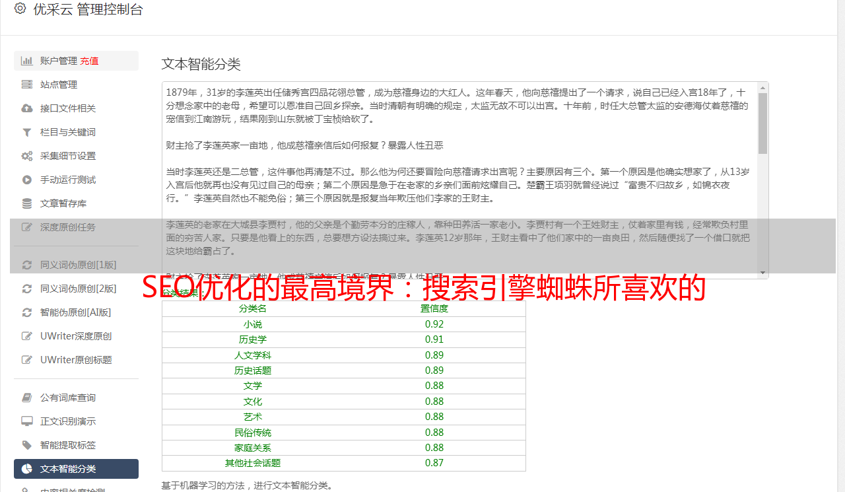Open 智能提取标签 page
This screenshot has width=845, height=492.
click(x=76, y=445)
